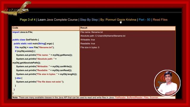Click the bold 'Note:' label
Viewport: 190px width, 107px height.
pyautogui.click(x=15, y=97)
